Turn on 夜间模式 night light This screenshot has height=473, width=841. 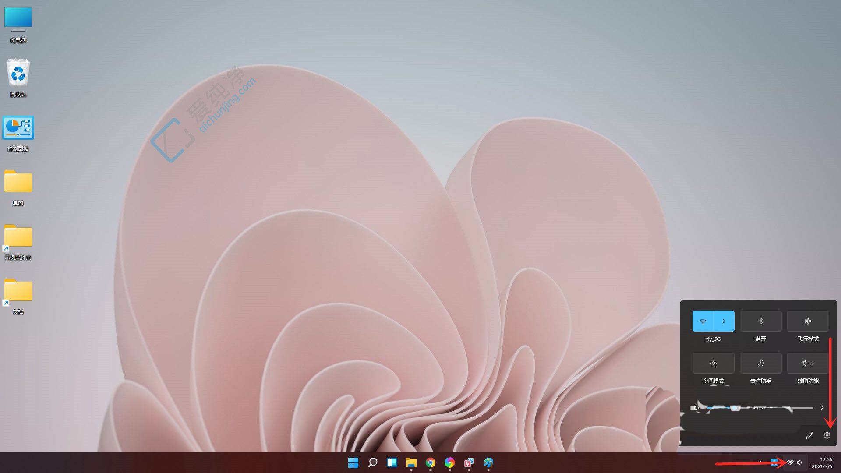(x=714, y=363)
